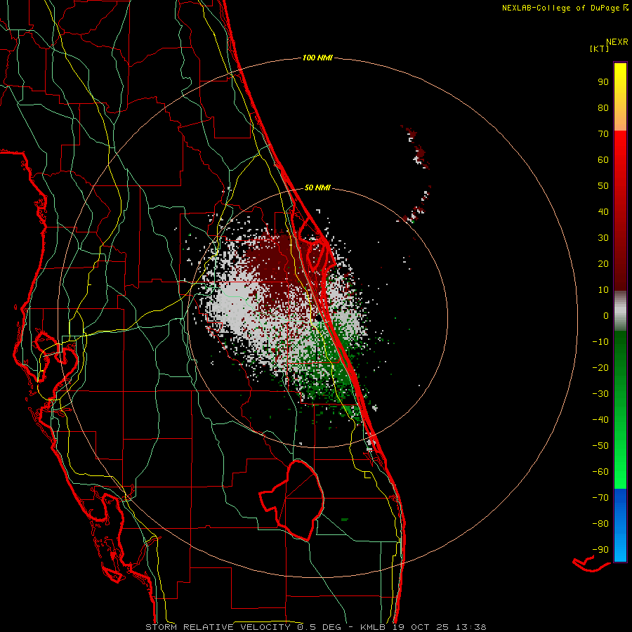Click the 80 value on velocity scale
This screenshot has height=632, width=632.
tap(603, 107)
